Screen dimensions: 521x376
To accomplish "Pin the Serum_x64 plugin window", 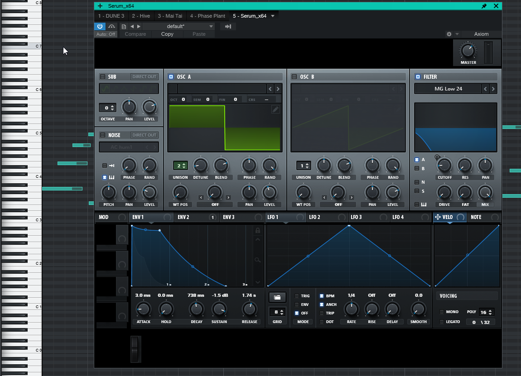I will point(484,6).
